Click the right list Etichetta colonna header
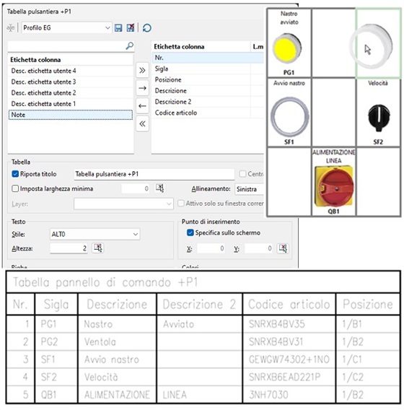The height and width of the screenshot is (410, 404). 201,46
